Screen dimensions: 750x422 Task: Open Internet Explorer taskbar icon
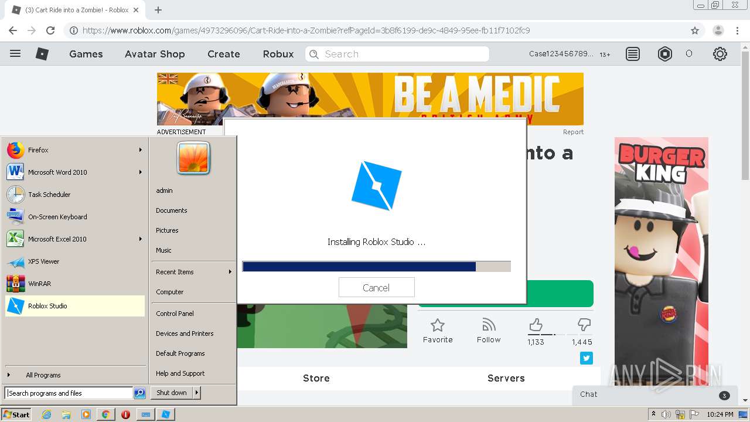[46, 414]
